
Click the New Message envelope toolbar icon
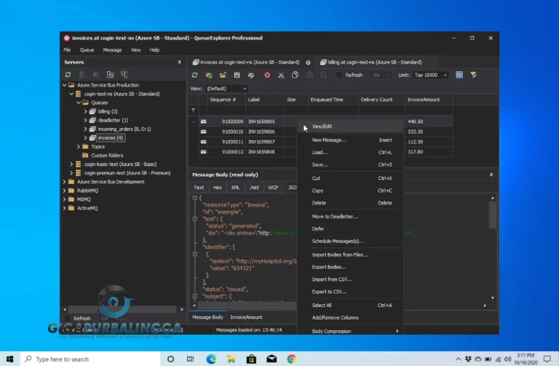point(209,75)
